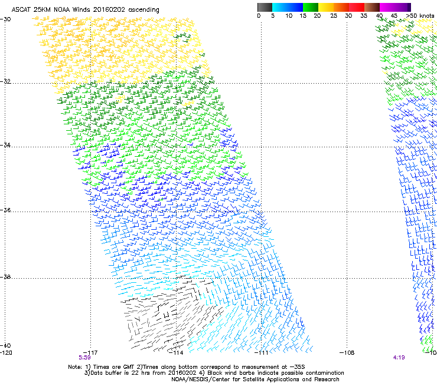Click the latitude label '-32'
The image size is (437, 383).
(5, 81)
